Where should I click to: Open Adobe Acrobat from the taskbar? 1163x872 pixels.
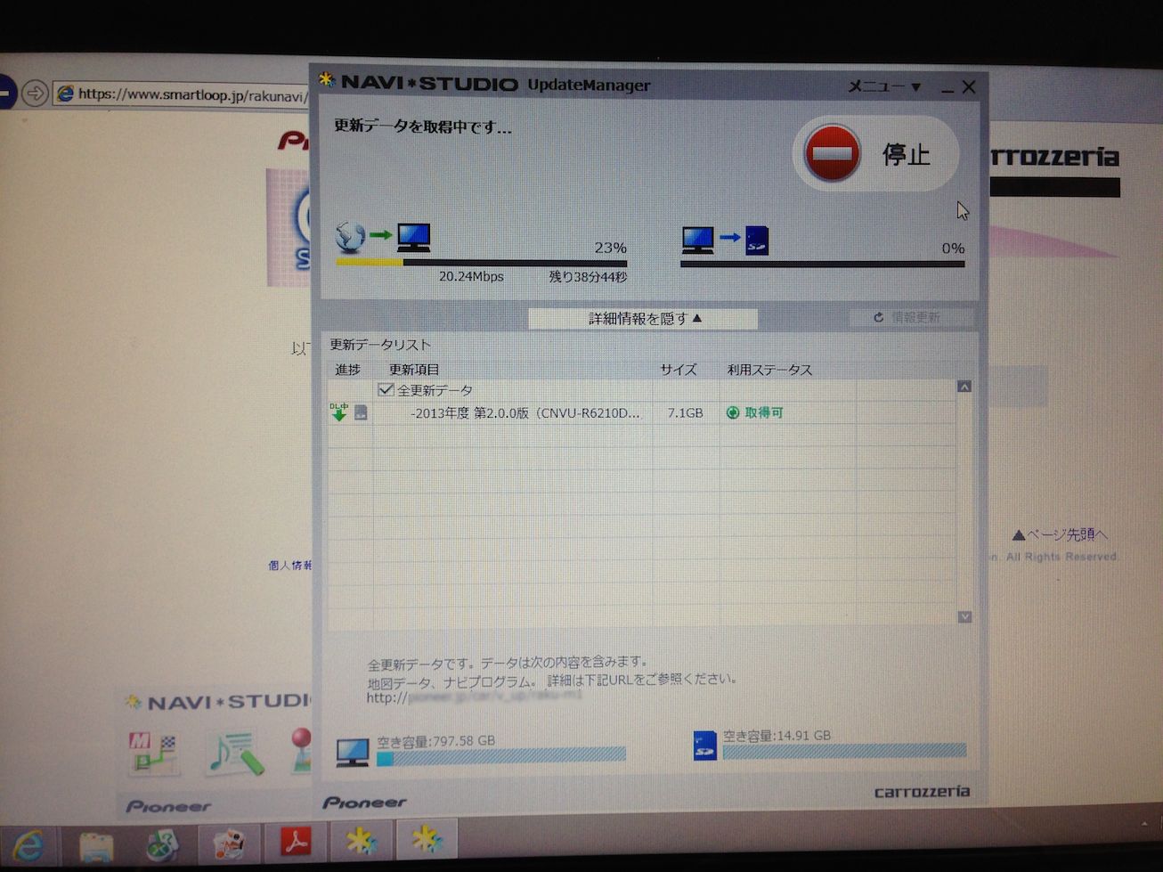tap(296, 842)
